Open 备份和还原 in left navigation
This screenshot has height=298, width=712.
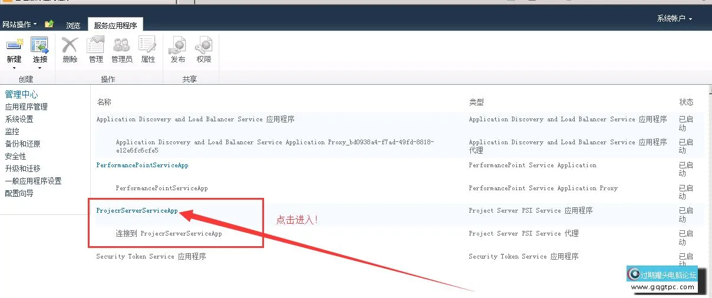point(23,144)
